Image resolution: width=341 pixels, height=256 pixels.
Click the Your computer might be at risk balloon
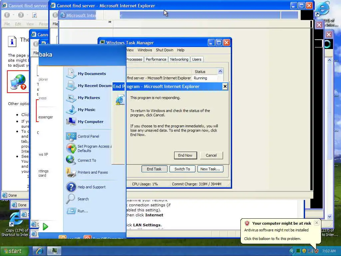280,231
